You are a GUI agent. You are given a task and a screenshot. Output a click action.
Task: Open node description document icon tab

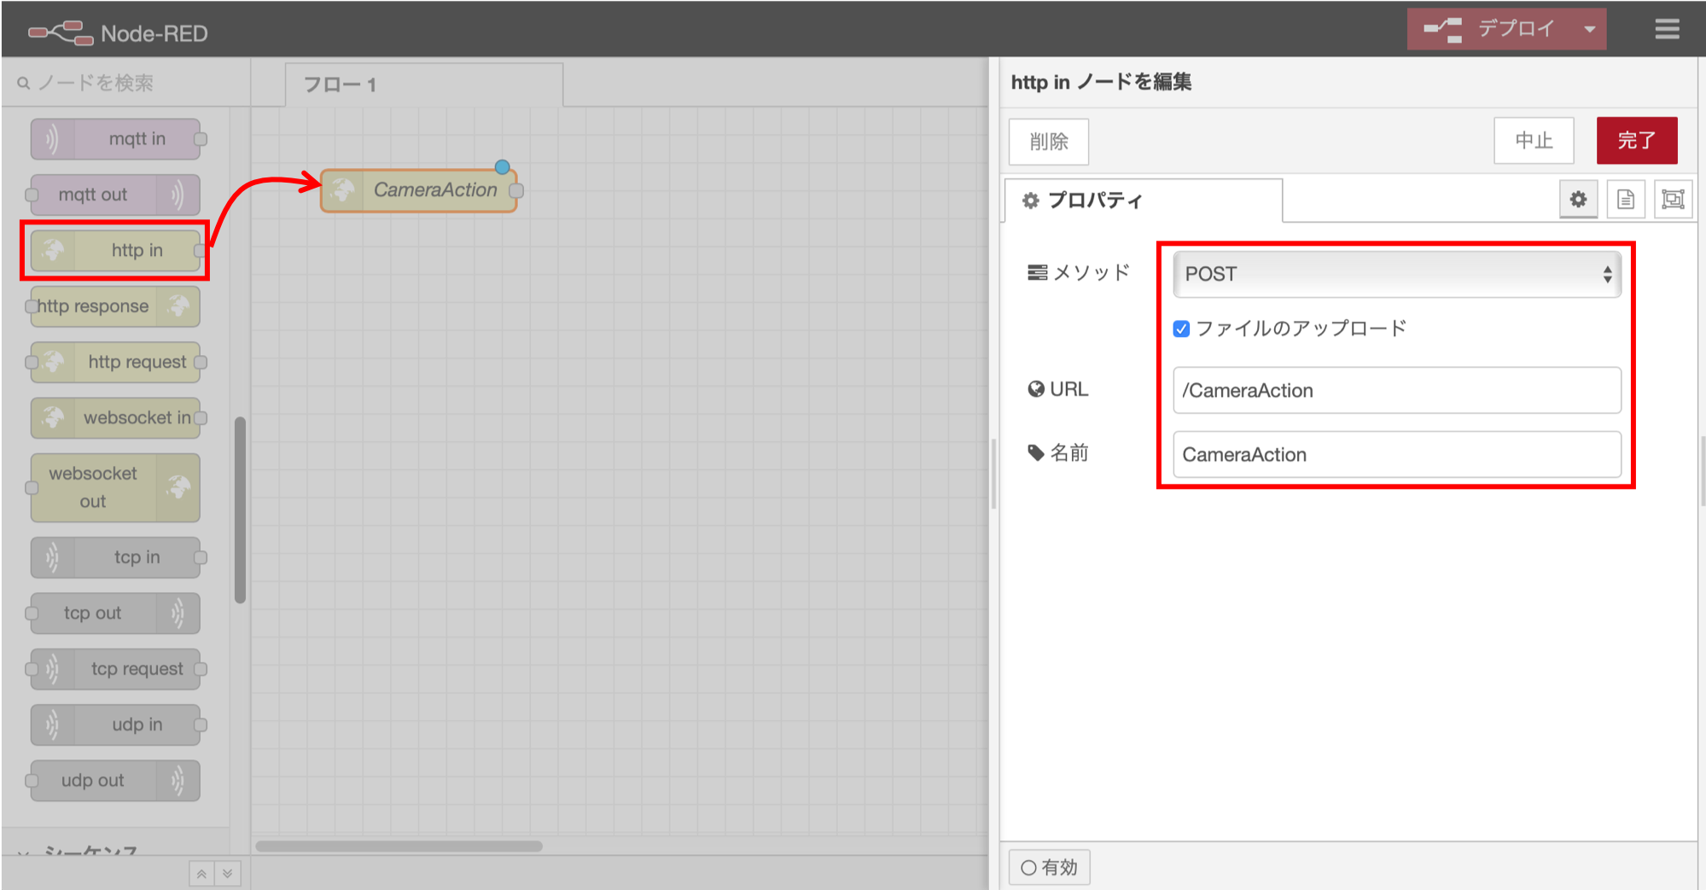point(1626,200)
